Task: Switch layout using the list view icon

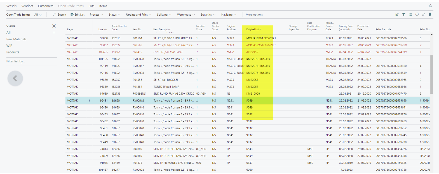Action: click(410, 15)
